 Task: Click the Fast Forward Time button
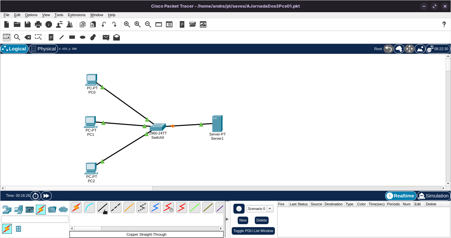coord(46,196)
